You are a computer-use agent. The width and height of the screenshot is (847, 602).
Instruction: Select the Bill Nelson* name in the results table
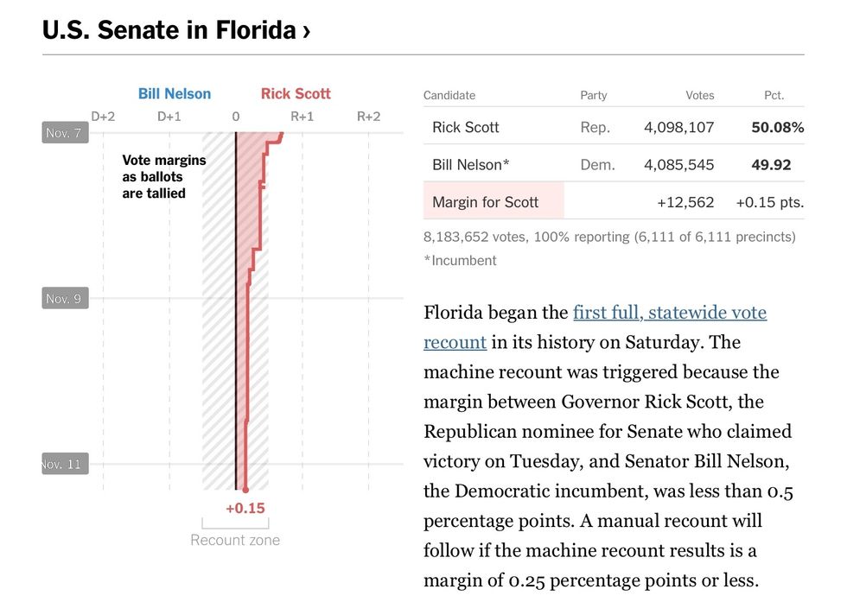tap(471, 164)
